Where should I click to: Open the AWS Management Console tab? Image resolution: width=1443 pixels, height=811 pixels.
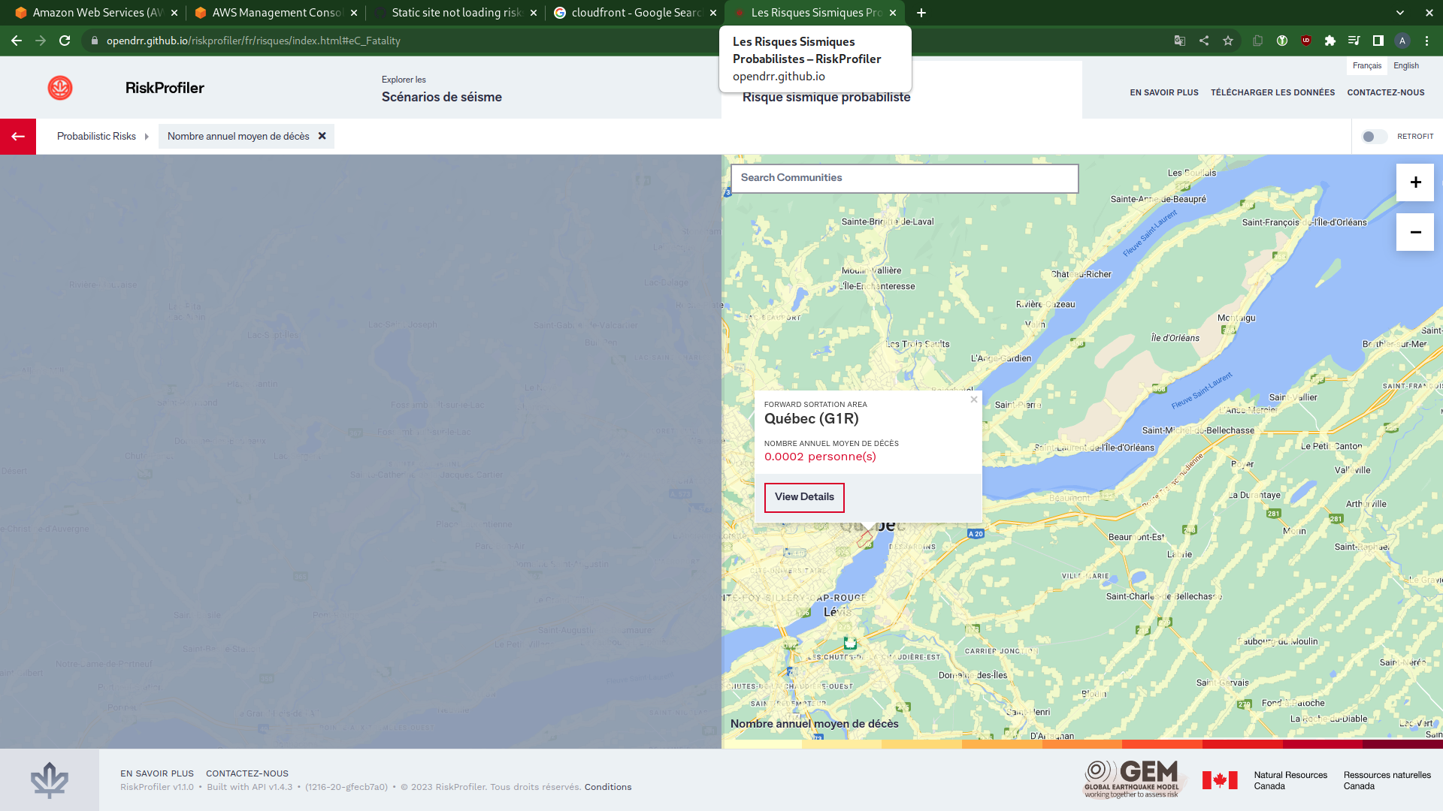tap(271, 12)
